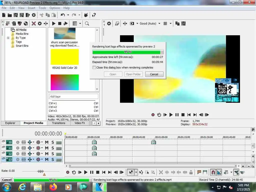256x192 pixels.
Task: Select the yellow VEGAS Solid Color 20 thumbnail
Action: point(65,57)
